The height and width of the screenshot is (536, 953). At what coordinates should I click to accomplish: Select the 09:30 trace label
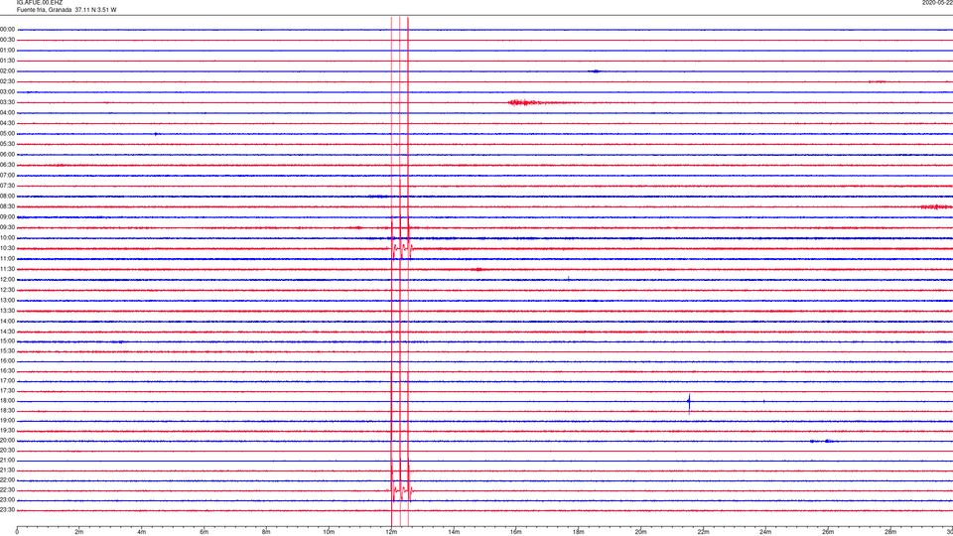8,228
